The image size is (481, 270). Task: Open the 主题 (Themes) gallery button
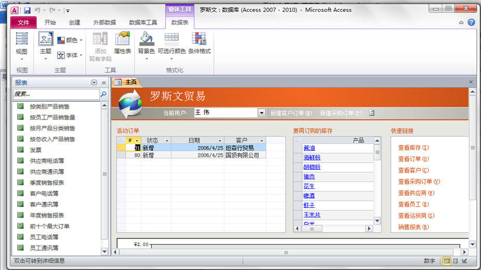(x=46, y=46)
